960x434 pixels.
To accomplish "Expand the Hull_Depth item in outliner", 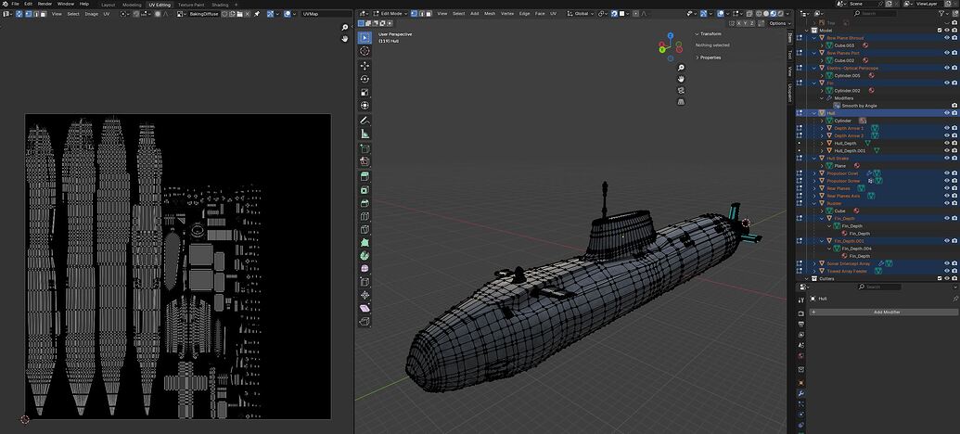I will 822,143.
